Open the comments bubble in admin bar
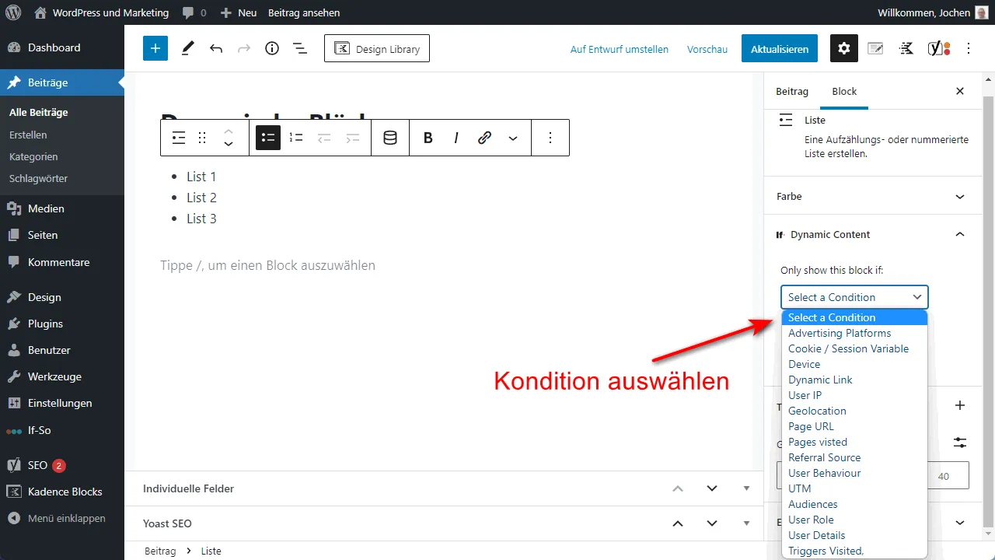Viewport: 995px width, 560px height. tap(194, 12)
